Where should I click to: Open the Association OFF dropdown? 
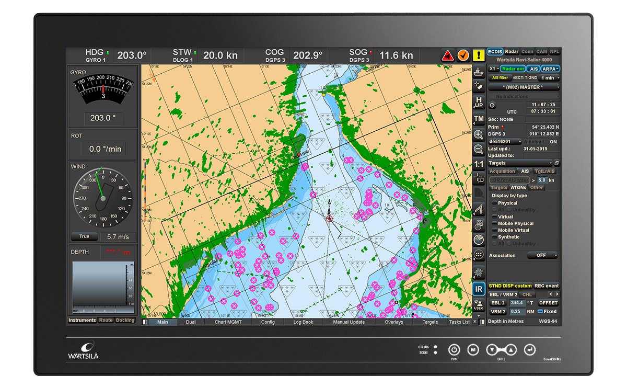542,256
